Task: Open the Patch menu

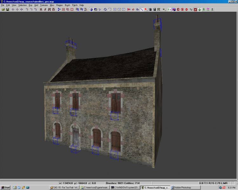Action: coord(75,5)
